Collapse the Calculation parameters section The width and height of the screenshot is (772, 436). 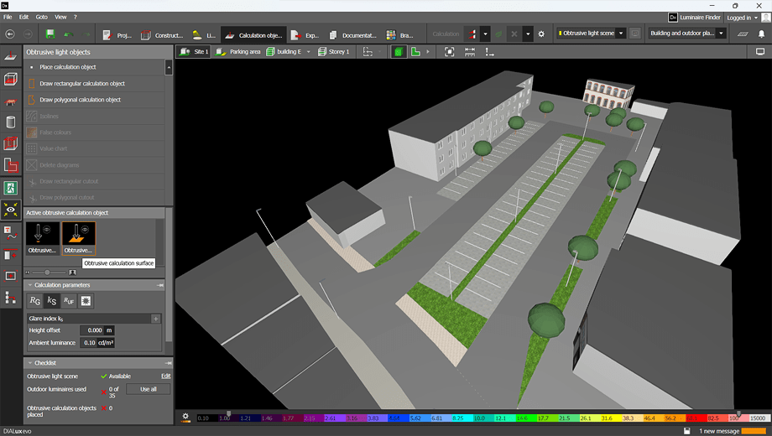(31, 285)
